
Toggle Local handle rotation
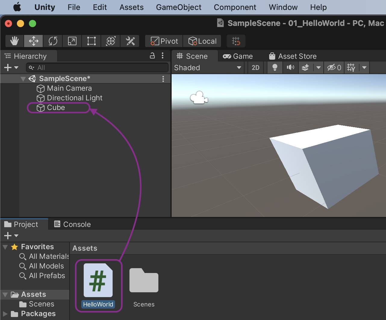point(202,41)
